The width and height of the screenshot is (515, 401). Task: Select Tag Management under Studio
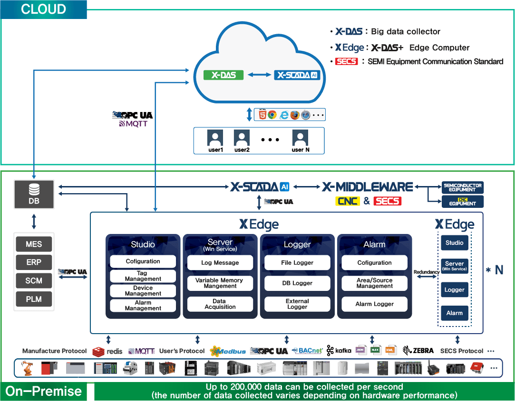[x=143, y=276]
